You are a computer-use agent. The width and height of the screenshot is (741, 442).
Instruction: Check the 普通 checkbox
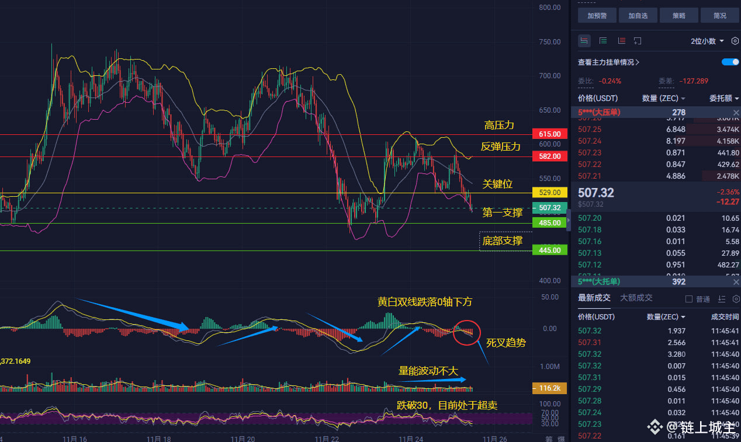coord(688,299)
